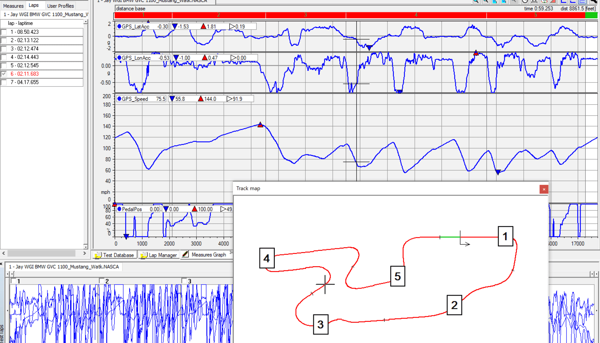Check lap 1 - 08.50.423 checkbox
Image resolution: width=600 pixels, height=343 pixels.
tap(4, 32)
